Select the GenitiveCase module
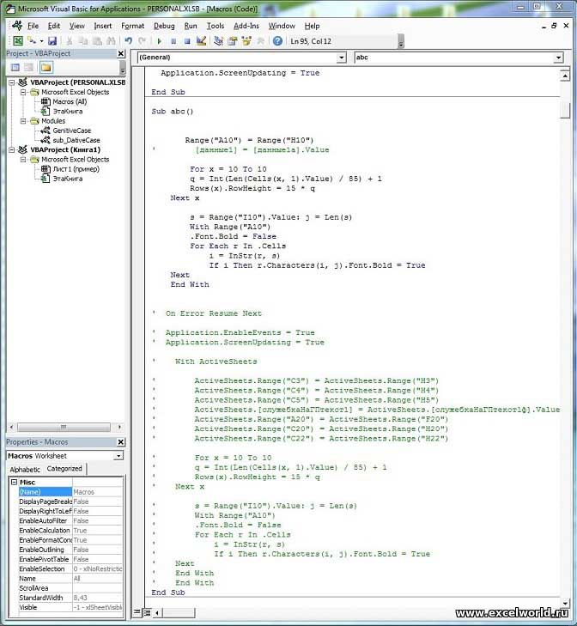Viewport: 577px width, 626px height. point(70,131)
